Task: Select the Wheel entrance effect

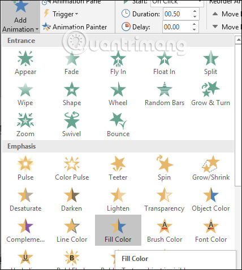Action: pos(118,94)
